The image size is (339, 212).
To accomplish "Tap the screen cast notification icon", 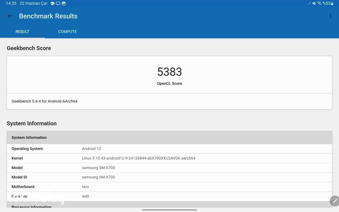I will tap(58, 3).
